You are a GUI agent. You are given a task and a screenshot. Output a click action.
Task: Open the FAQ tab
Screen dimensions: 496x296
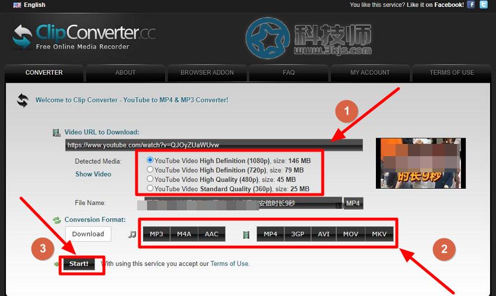(289, 73)
